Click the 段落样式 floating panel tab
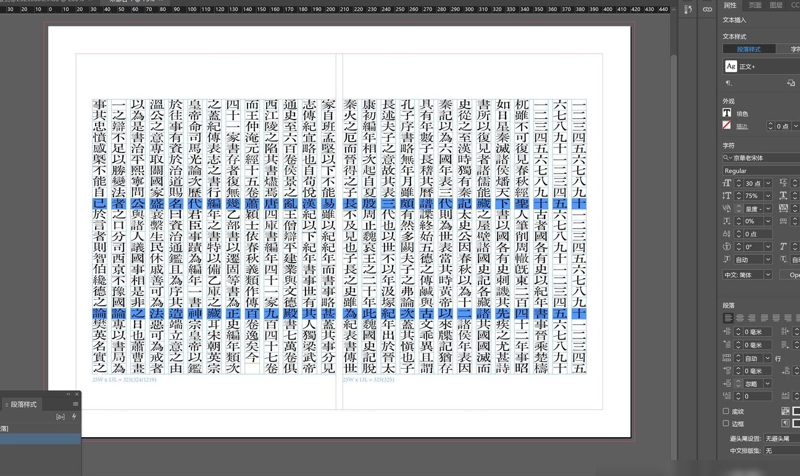Screen dimensions: 800x476 click(x=23, y=404)
